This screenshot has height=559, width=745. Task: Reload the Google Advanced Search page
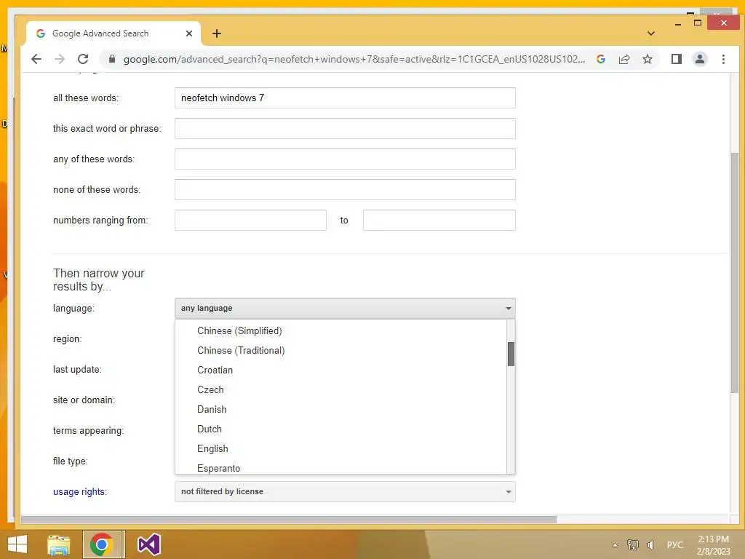(x=83, y=59)
